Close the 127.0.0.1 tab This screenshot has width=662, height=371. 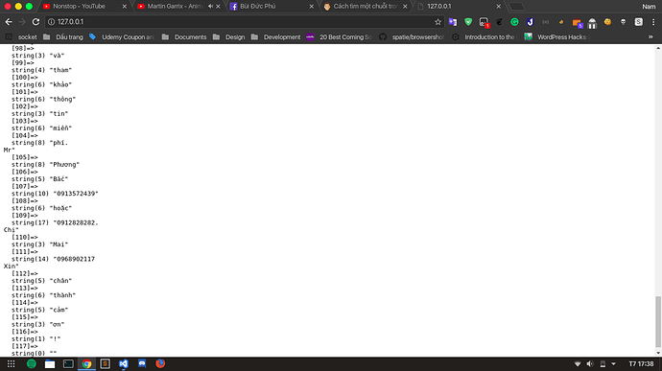[x=498, y=7]
